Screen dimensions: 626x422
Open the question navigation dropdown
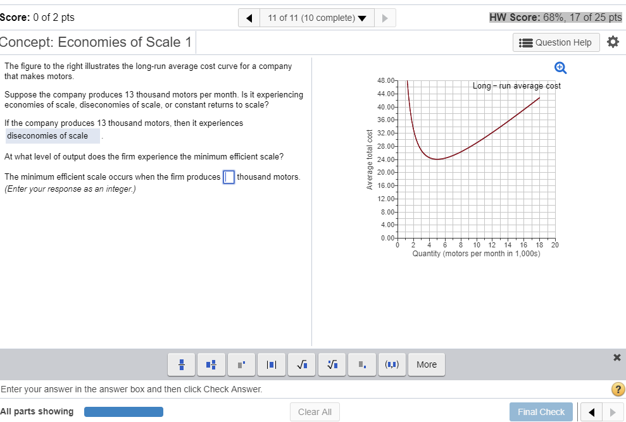[x=316, y=17]
